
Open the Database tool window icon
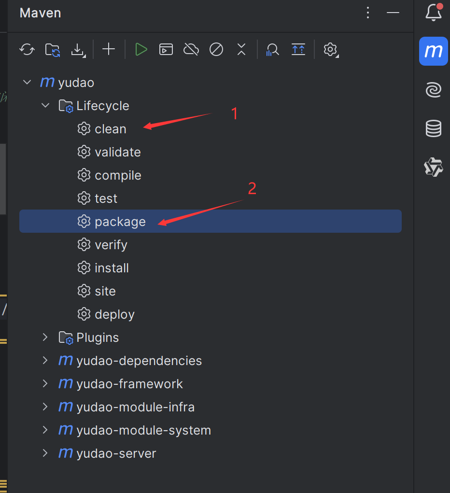tap(433, 128)
